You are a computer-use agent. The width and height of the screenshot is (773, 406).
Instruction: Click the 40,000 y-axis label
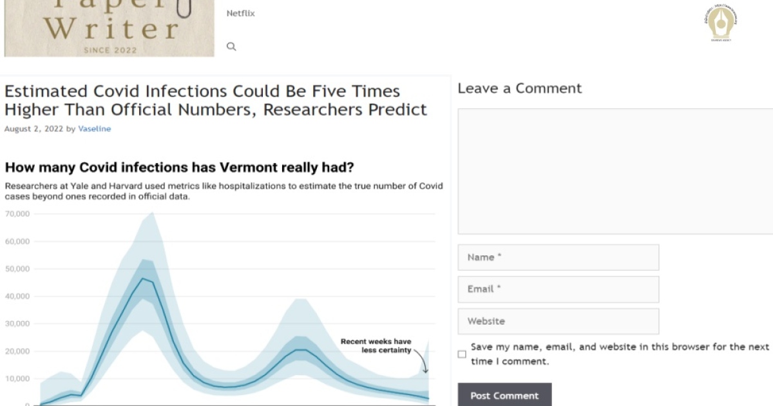click(17, 296)
